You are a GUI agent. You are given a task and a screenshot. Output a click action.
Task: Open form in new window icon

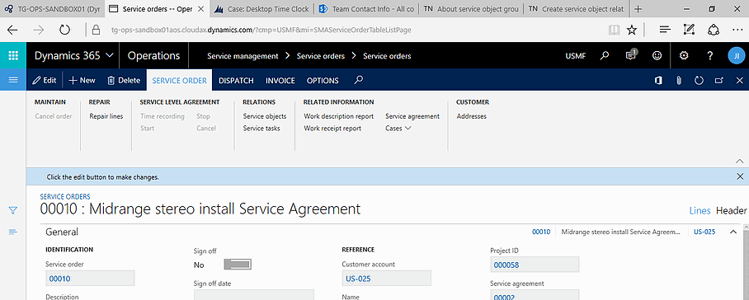tap(719, 81)
